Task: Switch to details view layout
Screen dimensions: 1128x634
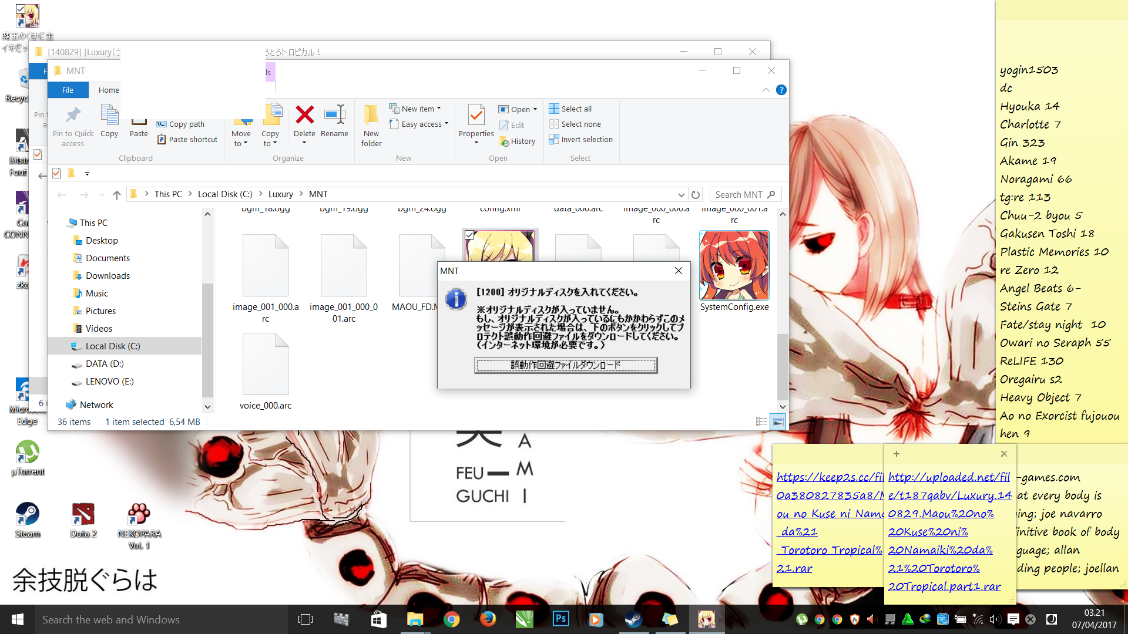Action: click(761, 421)
